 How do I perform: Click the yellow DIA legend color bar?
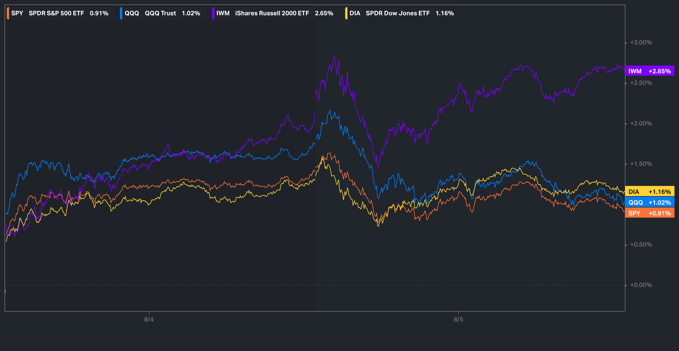[346, 13]
